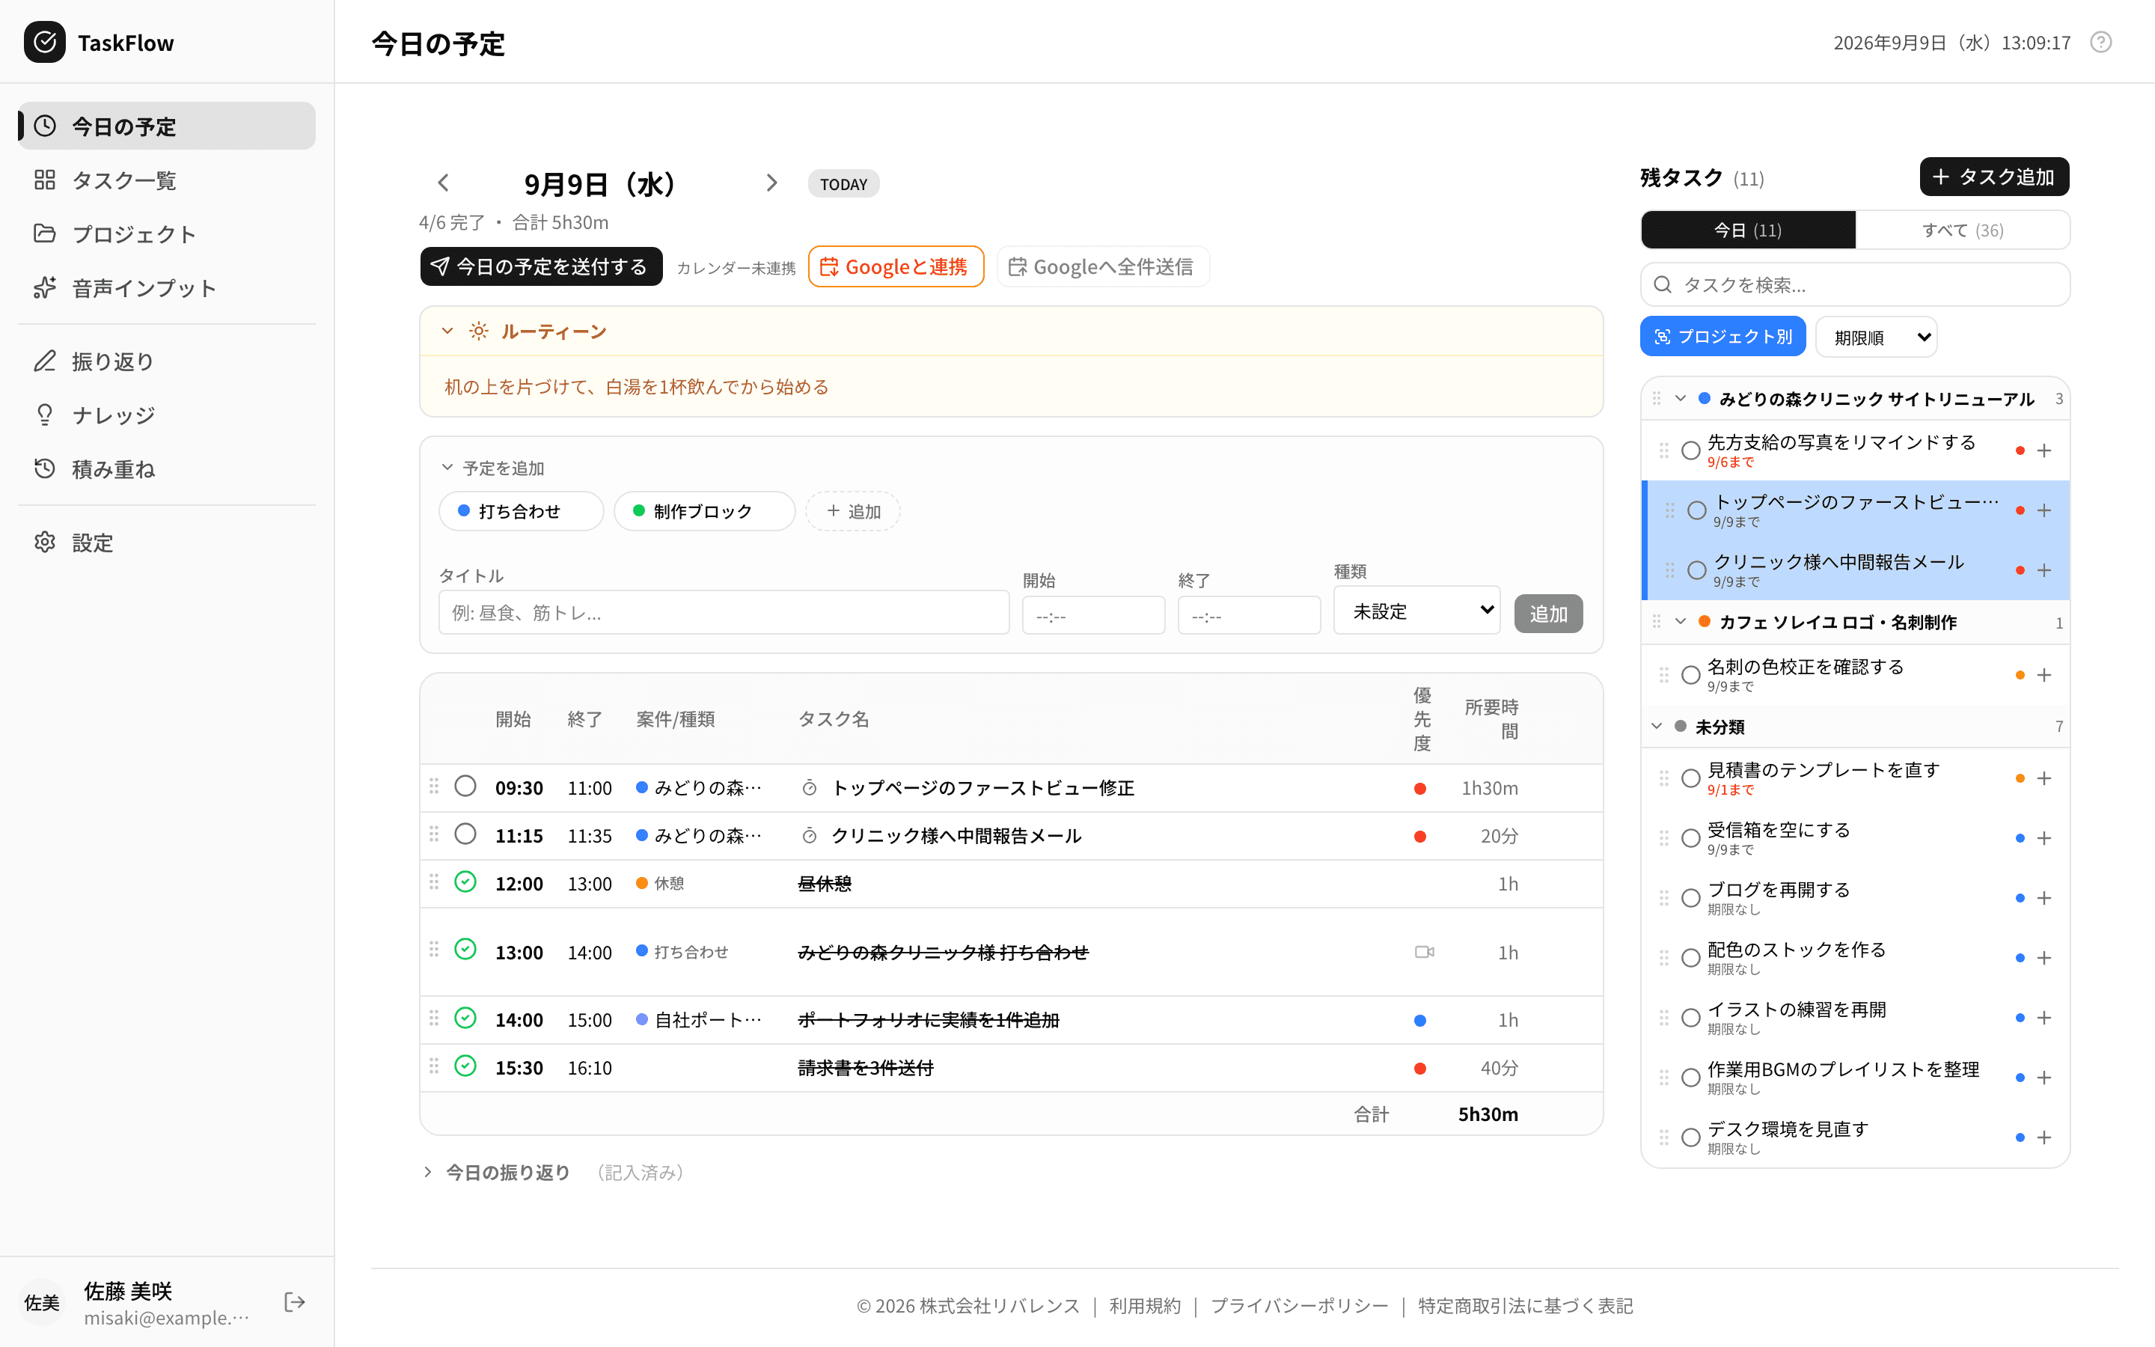Uncheck completed 請求書を3件送付 row
This screenshot has height=1347, width=2155.
point(465,1066)
